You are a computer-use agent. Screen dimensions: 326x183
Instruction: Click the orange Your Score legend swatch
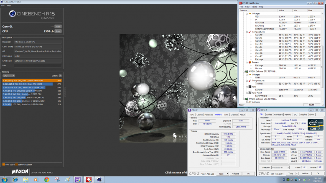(3, 165)
